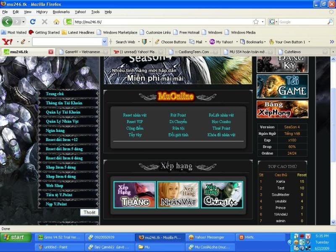The width and height of the screenshot is (336, 252).
Task: Open Xếp Hạng Nhân Vật ranking image
Action: click(x=178, y=194)
